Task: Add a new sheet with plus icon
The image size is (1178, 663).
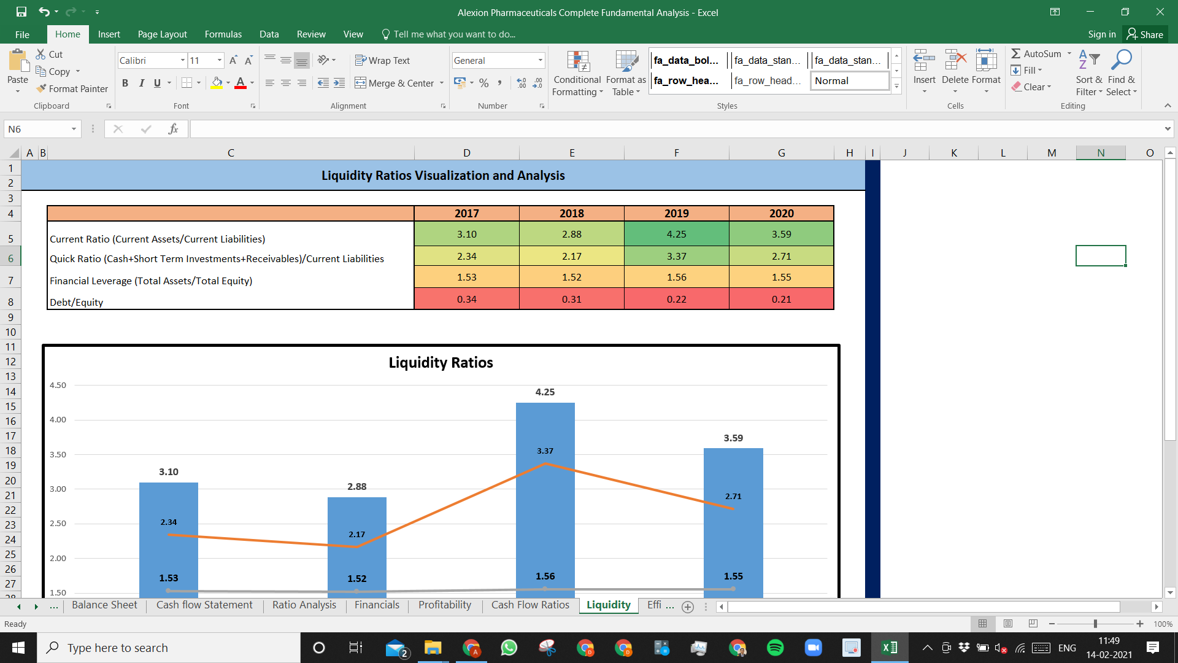Action: coord(688,607)
